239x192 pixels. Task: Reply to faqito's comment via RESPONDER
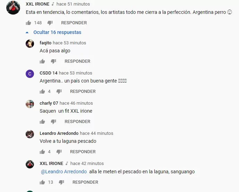[x=77, y=61]
